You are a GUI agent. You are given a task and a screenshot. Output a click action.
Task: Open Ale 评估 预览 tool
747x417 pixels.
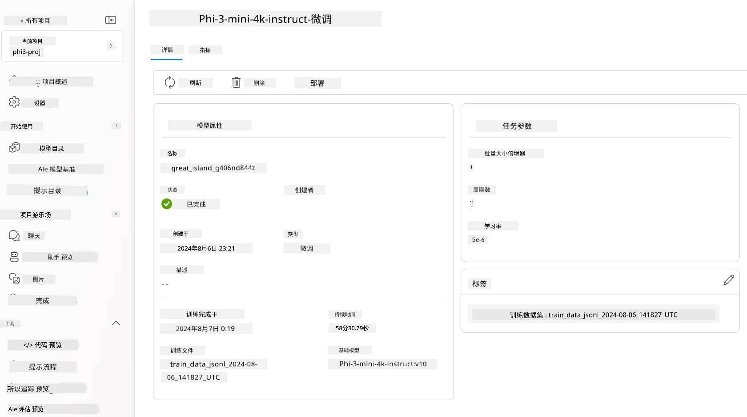(x=53, y=409)
